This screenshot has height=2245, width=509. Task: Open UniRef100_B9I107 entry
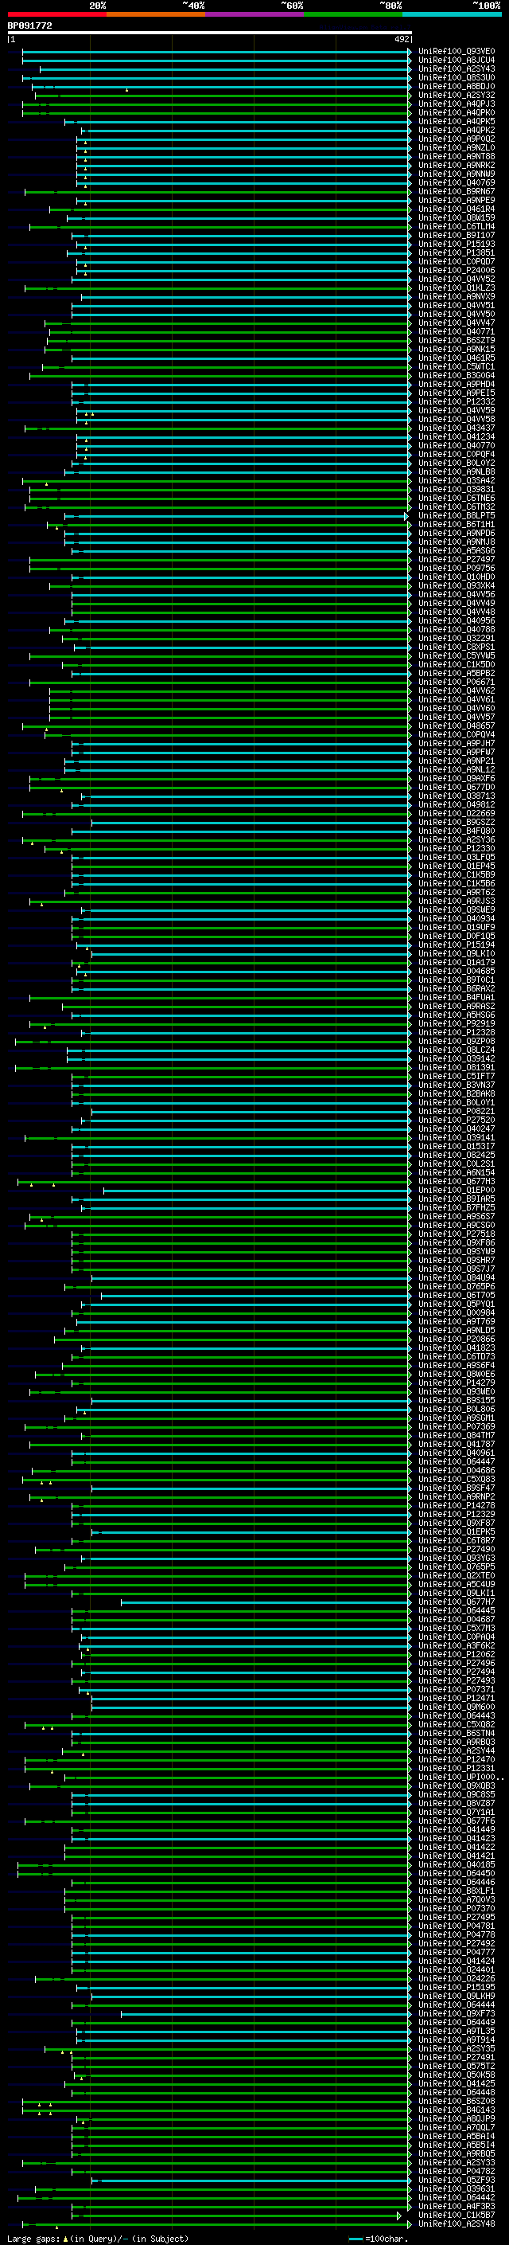click(456, 235)
